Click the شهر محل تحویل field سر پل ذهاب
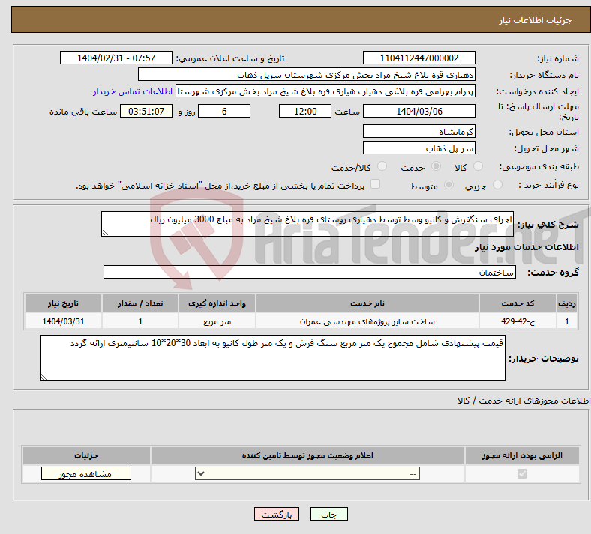This screenshot has height=534, width=591. [419, 148]
